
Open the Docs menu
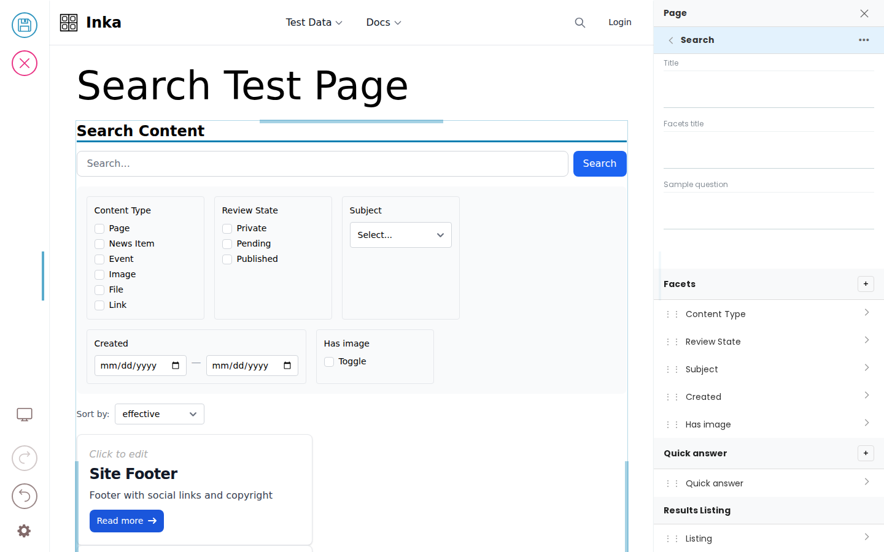[384, 23]
